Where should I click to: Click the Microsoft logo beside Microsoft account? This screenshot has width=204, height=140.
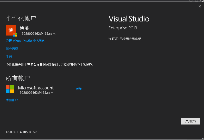click(x=10, y=89)
